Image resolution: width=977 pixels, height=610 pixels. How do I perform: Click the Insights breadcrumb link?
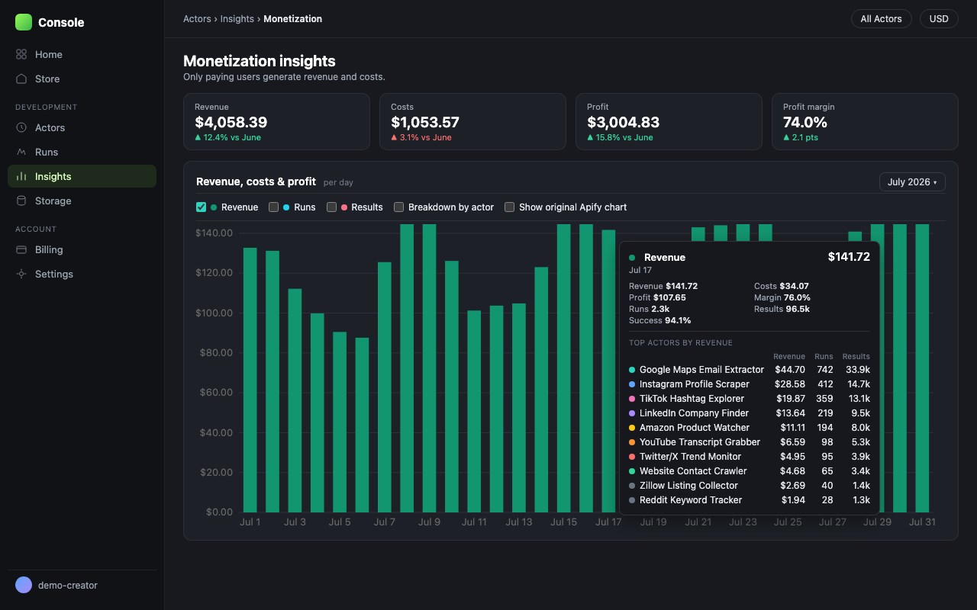(237, 18)
